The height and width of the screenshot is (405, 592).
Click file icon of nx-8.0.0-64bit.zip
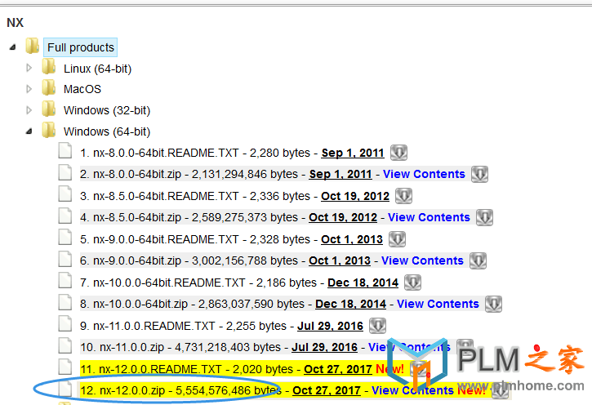pos(65,172)
